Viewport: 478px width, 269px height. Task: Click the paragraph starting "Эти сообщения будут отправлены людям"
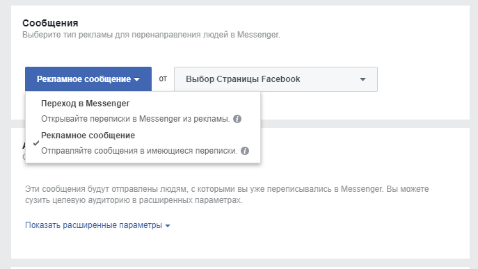[227, 195]
